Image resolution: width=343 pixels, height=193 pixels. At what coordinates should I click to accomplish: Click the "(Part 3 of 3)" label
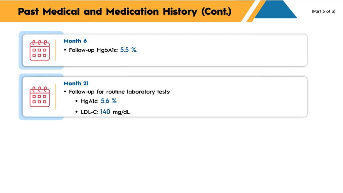(323, 11)
